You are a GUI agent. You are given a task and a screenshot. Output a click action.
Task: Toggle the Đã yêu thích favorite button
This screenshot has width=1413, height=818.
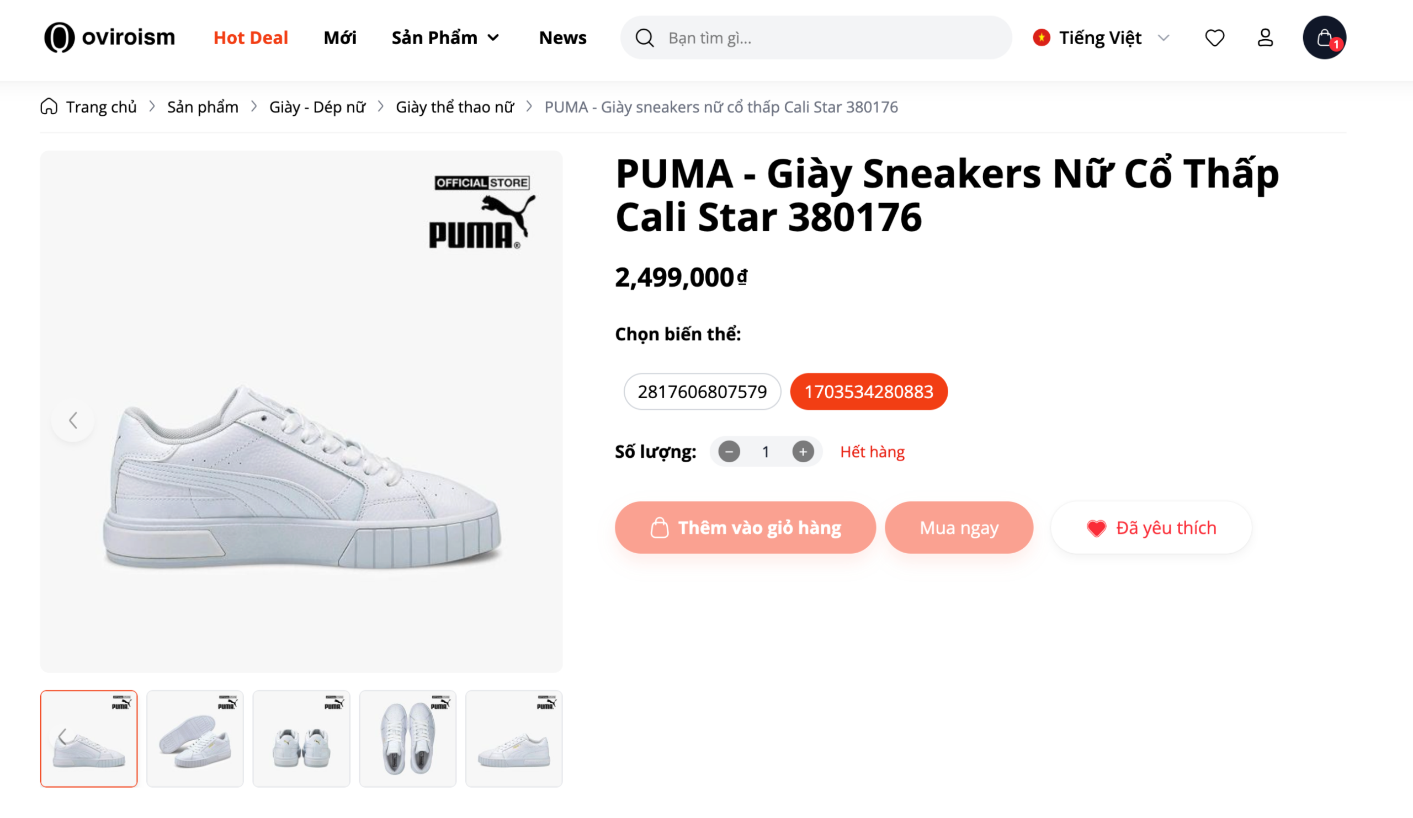(x=1151, y=528)
